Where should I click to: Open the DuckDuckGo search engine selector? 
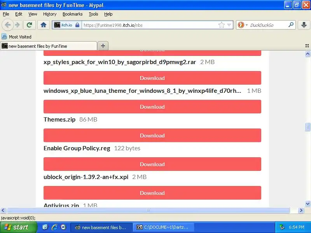tap(242, 25)
